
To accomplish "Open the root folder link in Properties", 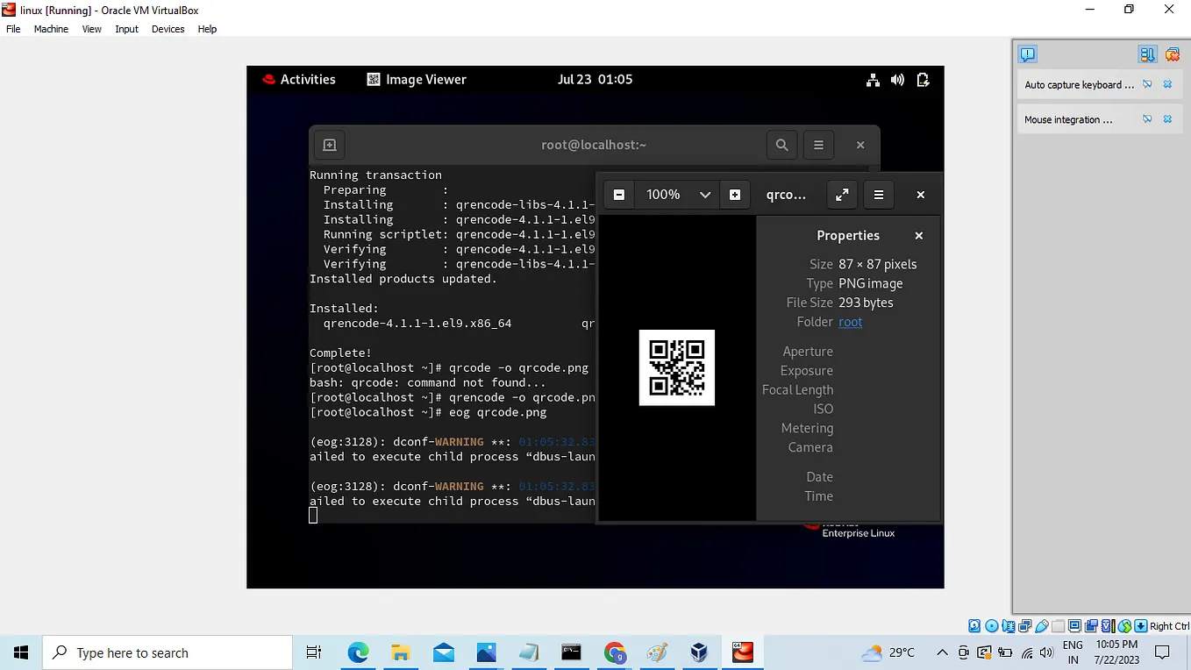I will [x=850, y=322].
